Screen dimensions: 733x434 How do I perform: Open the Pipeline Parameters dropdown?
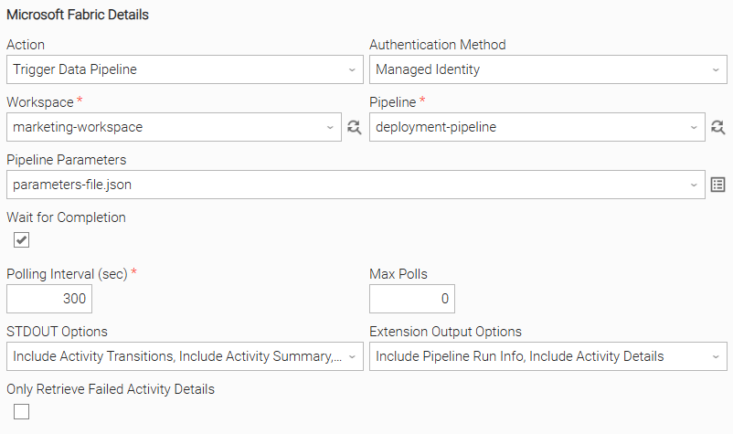pyautogui.click(x=356, y=185)
